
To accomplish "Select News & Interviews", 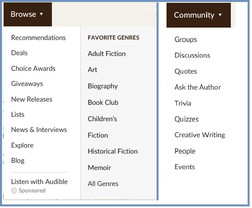I will 39,130.
